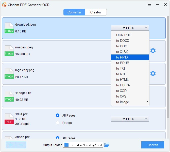Choose to HTML from the format list
The height and width of the screenshot is (152, 170).
tap(130, 80)
